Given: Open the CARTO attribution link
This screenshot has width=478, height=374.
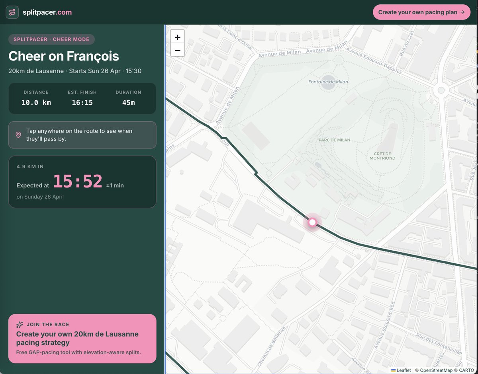Looking at the screenshot, I should coord(466,370).
